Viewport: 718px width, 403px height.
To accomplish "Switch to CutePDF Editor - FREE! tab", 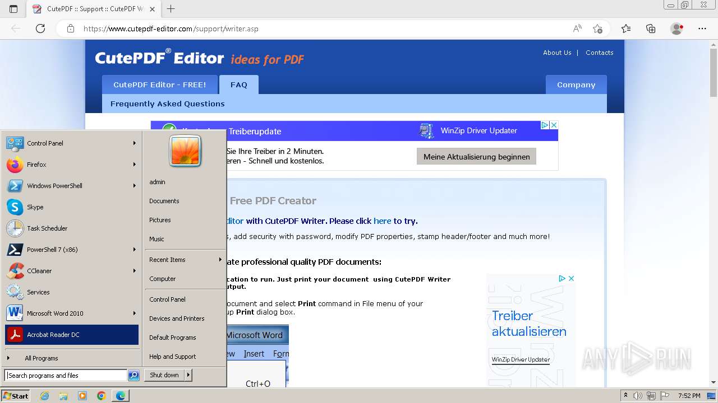I will (x=160, y=85).
